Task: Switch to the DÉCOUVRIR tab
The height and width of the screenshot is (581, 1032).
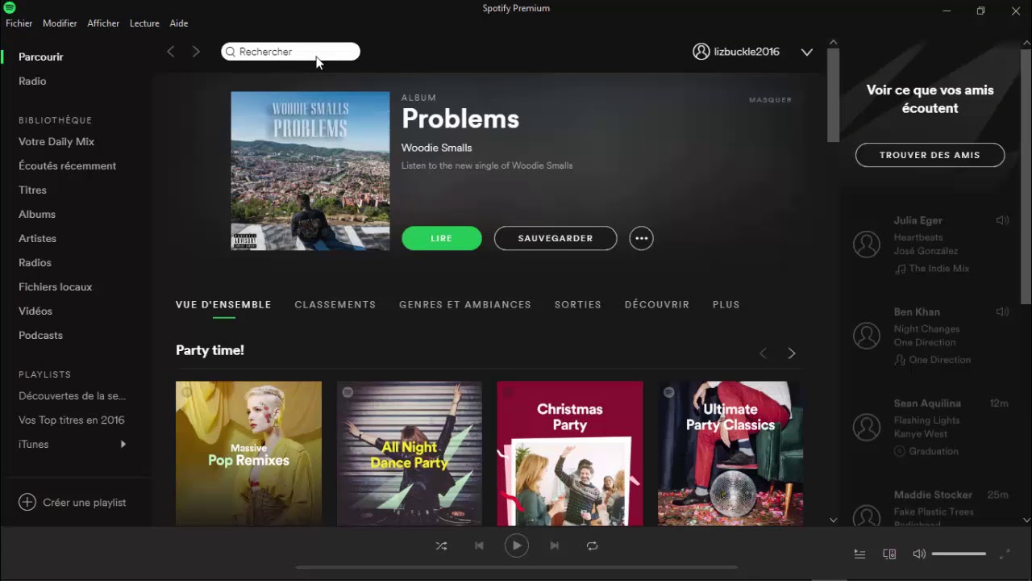Action: click(x=657, y=304)
